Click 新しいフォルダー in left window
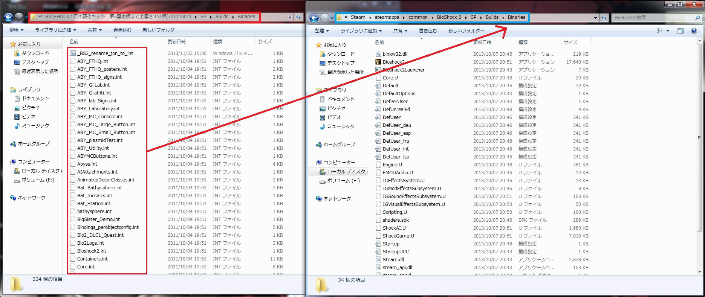Image resolution: width=705 pixels, height=297 pixels. pyautogui.click(x=161, y=30)
